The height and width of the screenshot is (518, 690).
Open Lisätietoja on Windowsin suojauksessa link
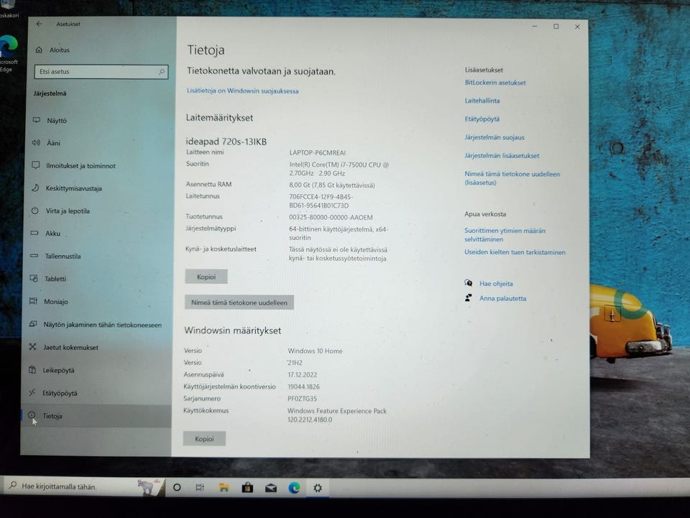[x=242, y=91]
